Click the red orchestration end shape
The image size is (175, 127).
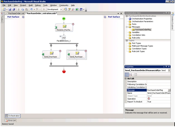[64, 71]
